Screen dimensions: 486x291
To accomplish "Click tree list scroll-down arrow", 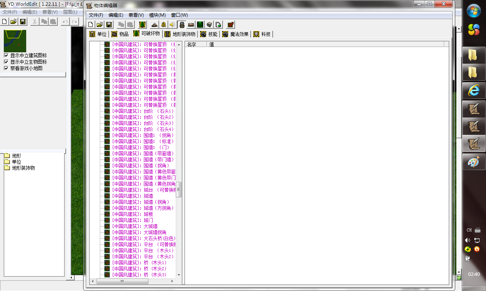I will (x=179, y=275).
